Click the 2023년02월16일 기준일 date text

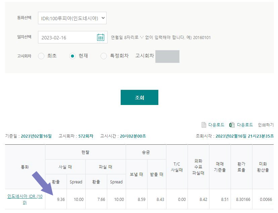click(x=36, y=136)
